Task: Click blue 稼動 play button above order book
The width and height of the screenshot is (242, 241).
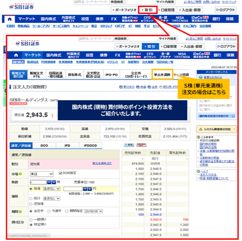Action: click(x=129, y=145)
